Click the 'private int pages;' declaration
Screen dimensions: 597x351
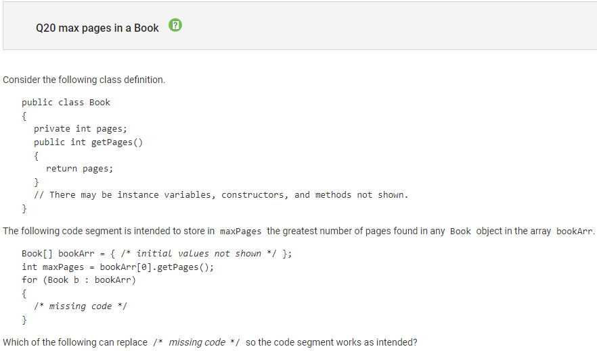point(81,129)
